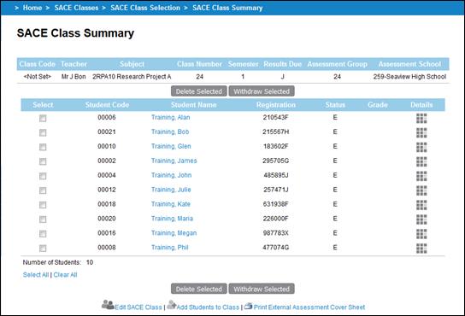Open student link Training, Maria
The width and height of the screenshot is (465, 316).
click(x=172, y=219)
